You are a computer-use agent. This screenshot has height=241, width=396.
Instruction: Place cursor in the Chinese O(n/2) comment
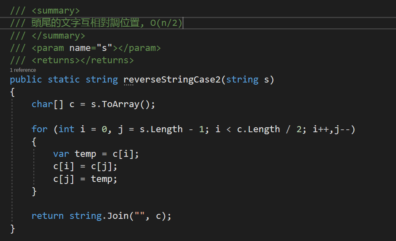pos(96,23)
